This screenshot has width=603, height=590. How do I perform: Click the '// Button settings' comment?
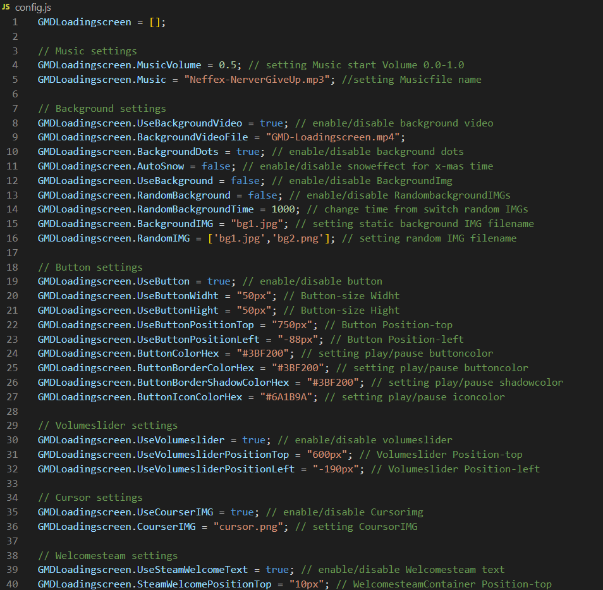pyautogui.click(x=90, y=267)
